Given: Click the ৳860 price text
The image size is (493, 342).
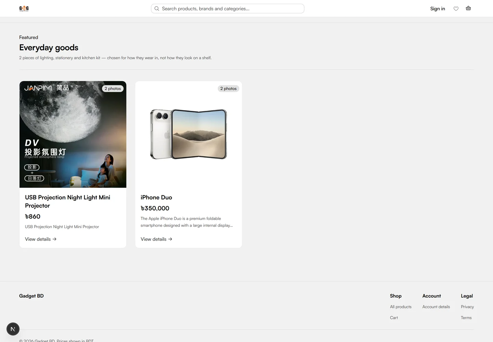Looking at the screenshot, I should pos(33,216).
